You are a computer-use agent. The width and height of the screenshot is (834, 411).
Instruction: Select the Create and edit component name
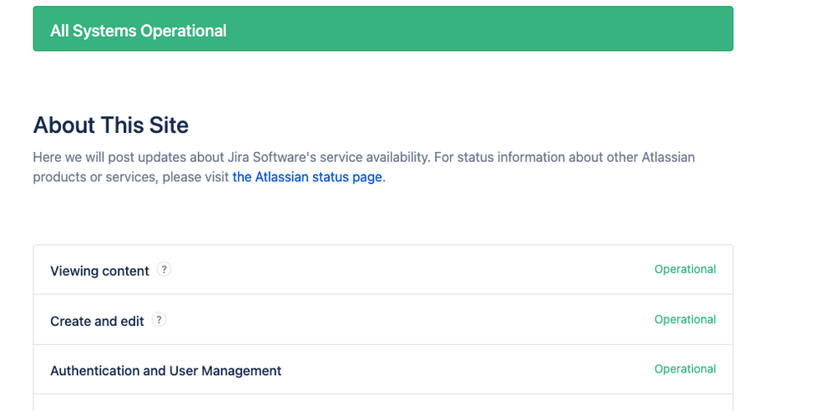point(97,321)
